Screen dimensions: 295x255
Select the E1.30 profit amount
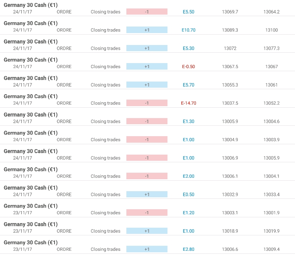tap(188, 122)
